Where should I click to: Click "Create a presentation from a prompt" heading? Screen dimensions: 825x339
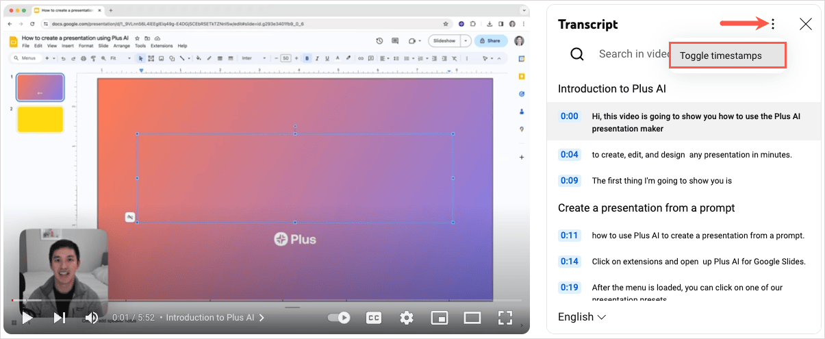pos(646,208)
